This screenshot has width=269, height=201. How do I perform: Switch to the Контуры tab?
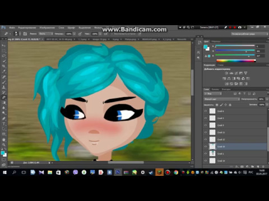pos(226,89)
